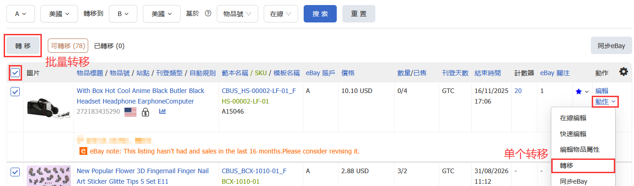Viewport: 634px width, 186px height.
Task: Click the 同步eBay button
Action: click(x=611, y=46)
